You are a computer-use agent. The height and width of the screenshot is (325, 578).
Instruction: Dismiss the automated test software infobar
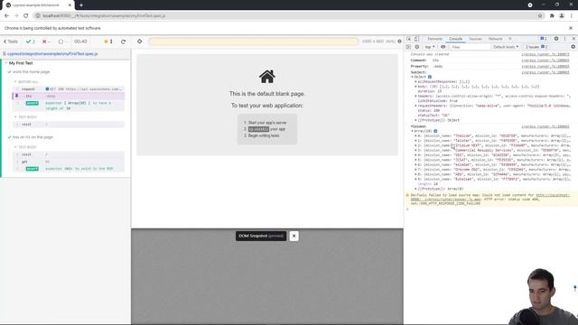(x=571, y=28)
